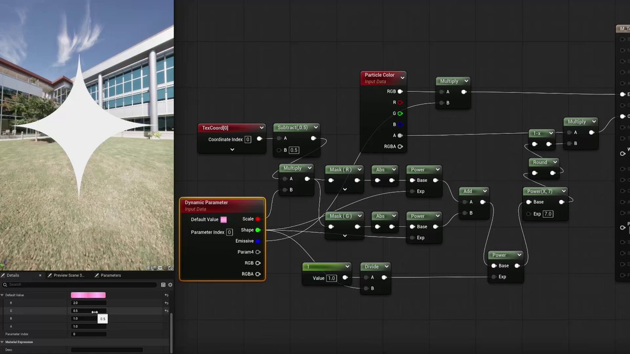The width and height of the screenshot is (630, 354).
Task: Click Power(X, 7) Base input pin
Action: click(x=529, y=202)
